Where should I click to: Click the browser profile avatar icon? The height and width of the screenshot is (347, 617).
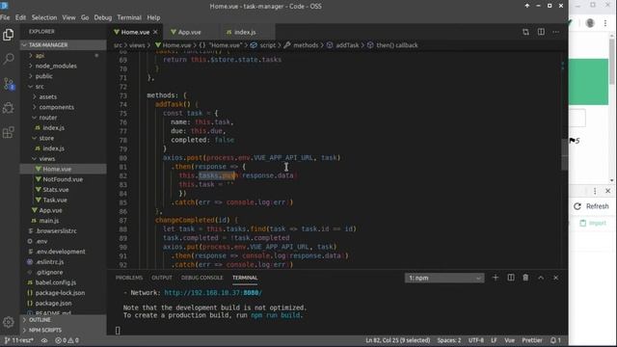click(x=590, y=23)
